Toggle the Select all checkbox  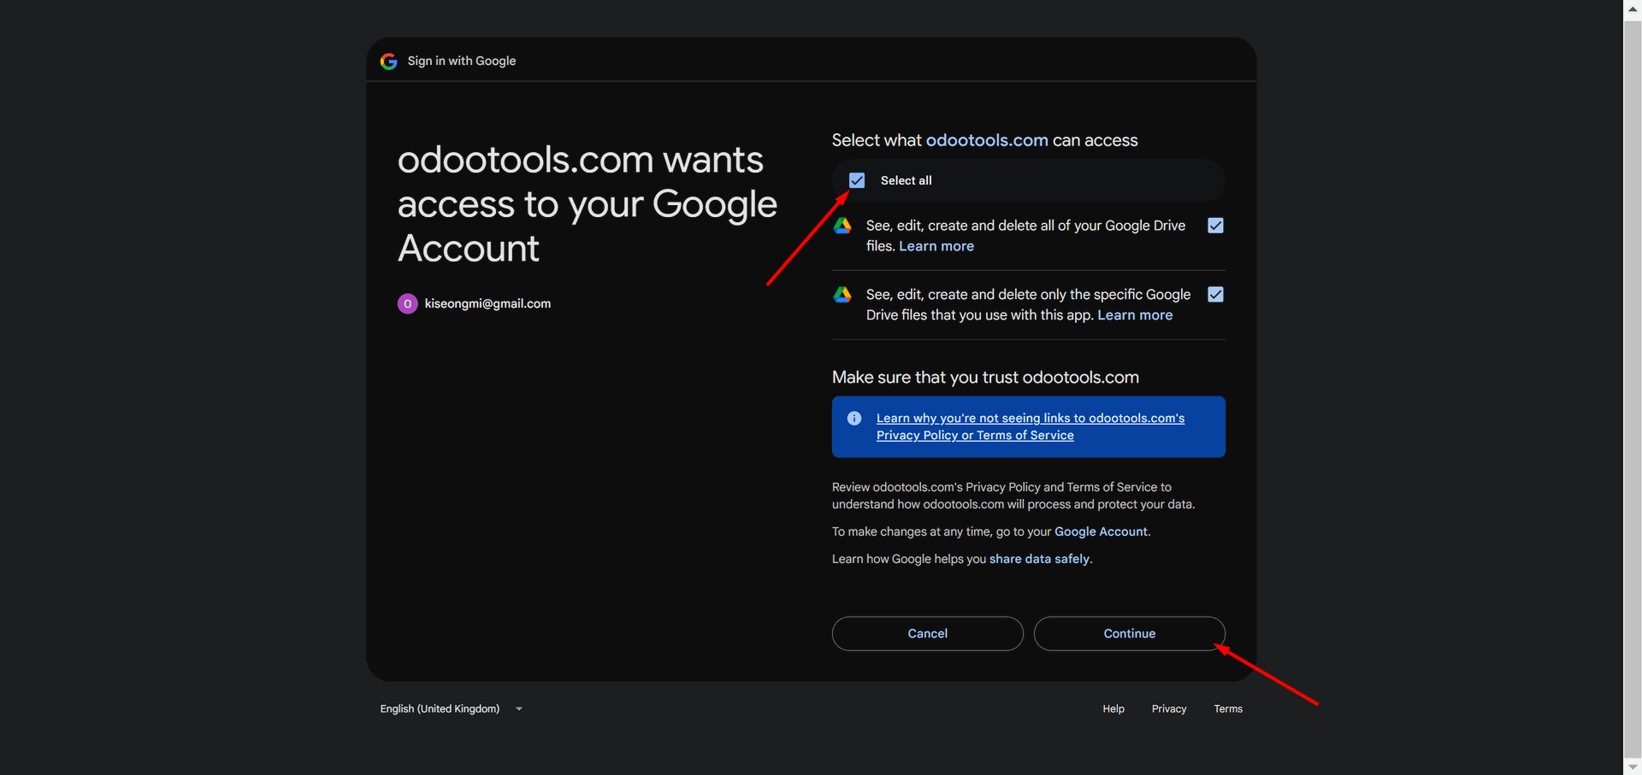point(857,180)
